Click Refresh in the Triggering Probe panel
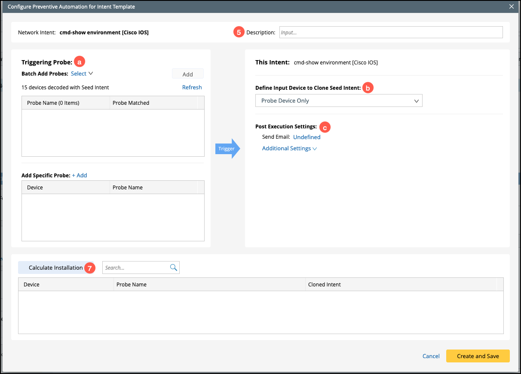The image size is (521, 374). 192,87
